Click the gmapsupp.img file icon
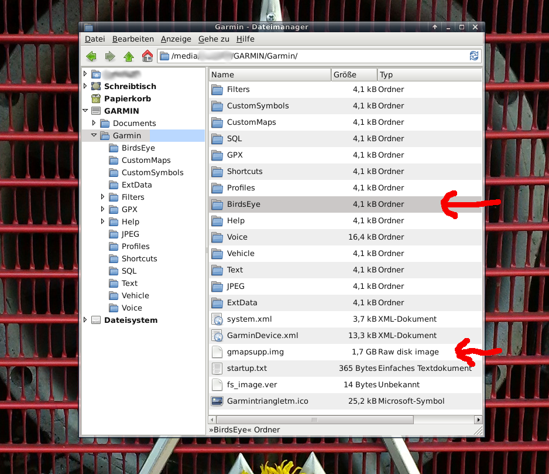The width and height of the screenshot is (549, 474). pos(217,352)
